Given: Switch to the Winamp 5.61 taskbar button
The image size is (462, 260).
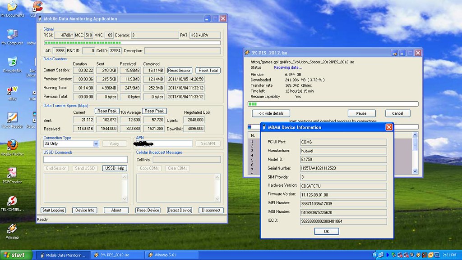Looking at the screenshot, I should [x=172, y=255].
